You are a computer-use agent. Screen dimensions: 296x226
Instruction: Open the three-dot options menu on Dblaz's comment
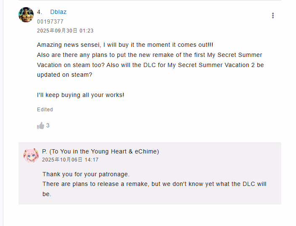(273, 16)
